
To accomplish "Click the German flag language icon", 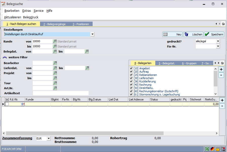I will click(212, 149).
